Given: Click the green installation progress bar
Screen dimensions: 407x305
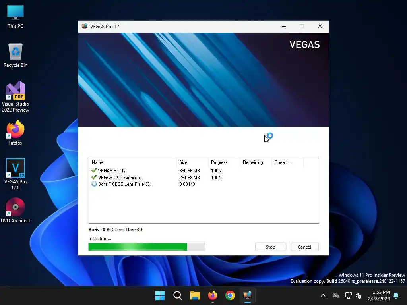Looking at the screenshot, I should [147, 247].
